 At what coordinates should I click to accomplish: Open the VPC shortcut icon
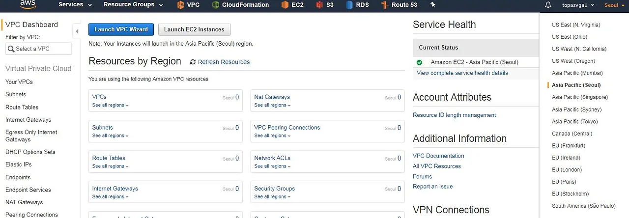(x=181, y=5)
